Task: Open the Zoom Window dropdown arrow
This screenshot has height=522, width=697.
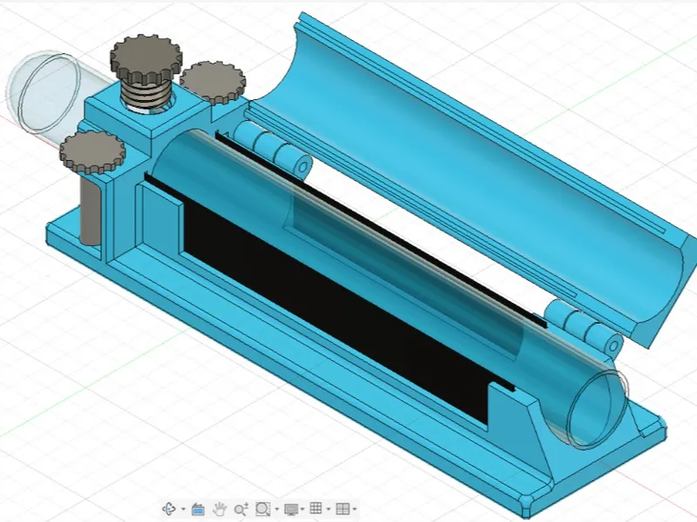Action: tap(277, 509)
